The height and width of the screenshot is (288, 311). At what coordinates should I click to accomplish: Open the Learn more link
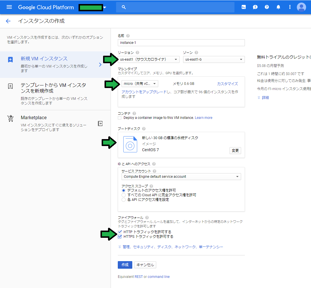click(204, 118)
